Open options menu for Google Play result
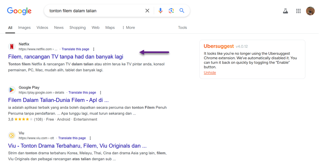This screenshot has width=319, height=164. 100,92
